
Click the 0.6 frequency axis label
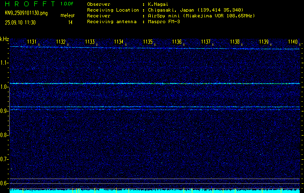[x=4, y=183]
